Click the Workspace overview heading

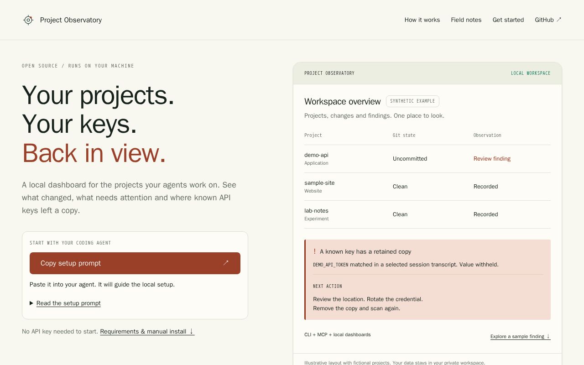point(342,101)
